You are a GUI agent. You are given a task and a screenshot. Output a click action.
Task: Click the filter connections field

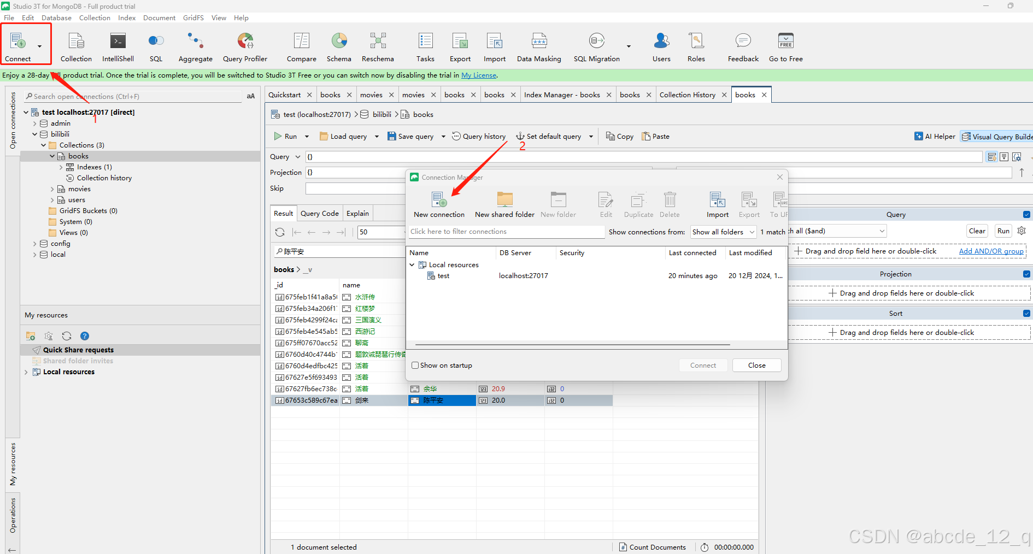506,232
